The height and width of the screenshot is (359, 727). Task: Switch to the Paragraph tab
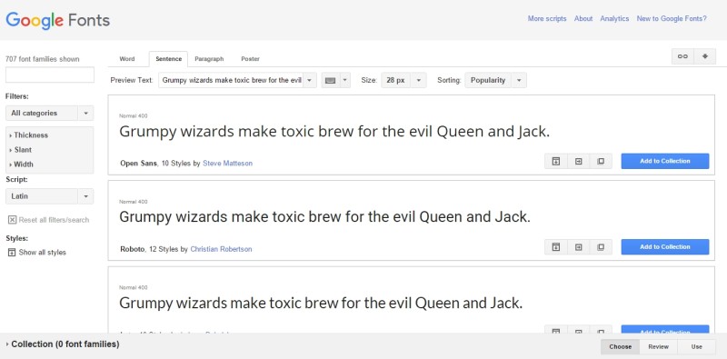coord(209,59)
